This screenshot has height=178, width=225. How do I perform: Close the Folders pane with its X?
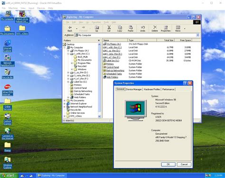point(99,40)
